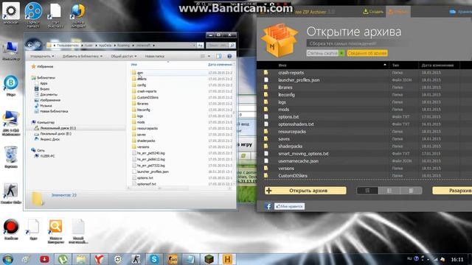Go back in the Explorer window
This screenshot has width=472, height=265.
coord(29,45)
